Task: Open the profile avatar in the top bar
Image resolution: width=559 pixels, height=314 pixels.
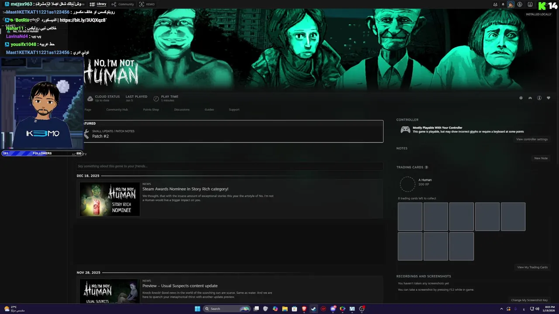Action: [511, 4]
